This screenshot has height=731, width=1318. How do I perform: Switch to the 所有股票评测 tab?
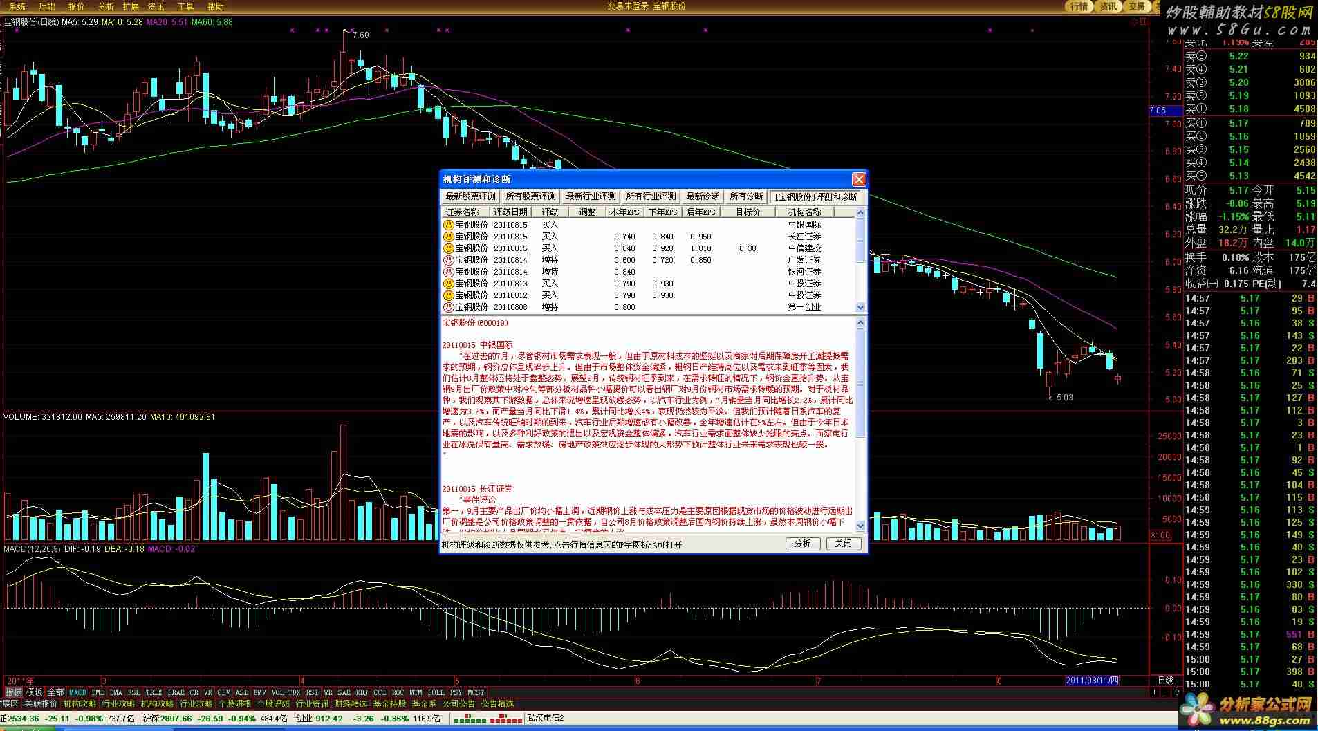(x=530, y=196)
